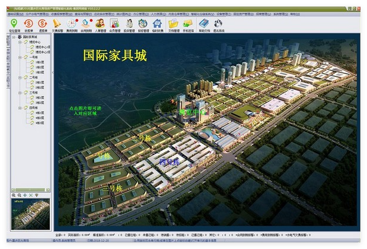Click the fit-to-window arrows icon above thumbnail
Image resolution: width=367 pixels, height=249 pixels.
click(x=31, y=195)
